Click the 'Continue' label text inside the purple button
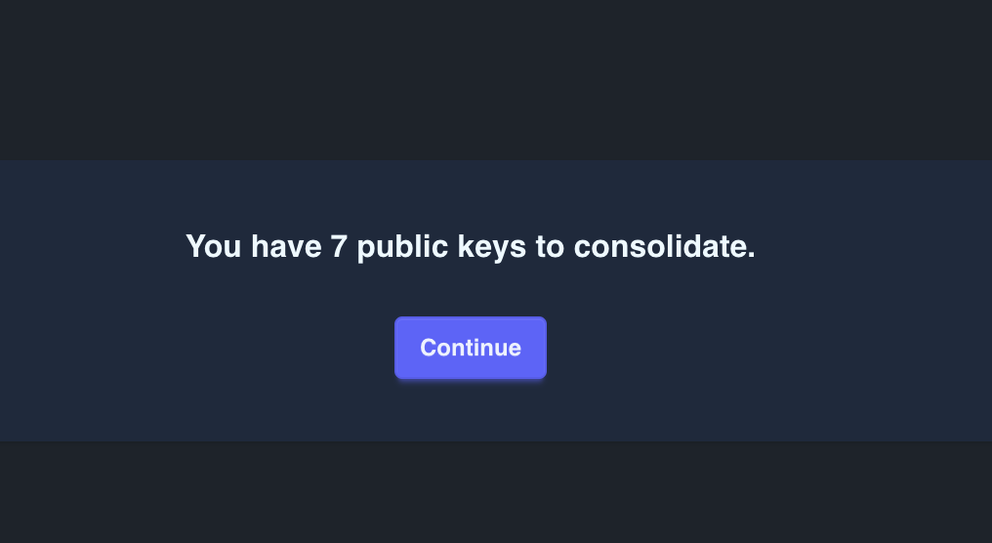Screen dimensions: 992x543 tap(470, 348)
